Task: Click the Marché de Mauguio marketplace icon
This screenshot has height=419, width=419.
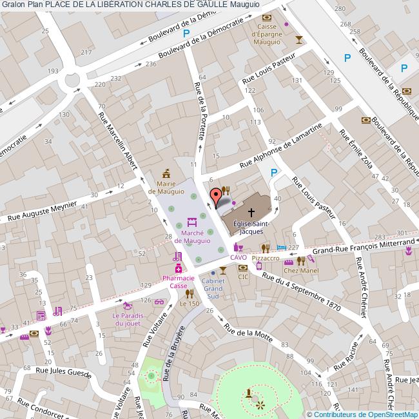Action: click(191, 221)
